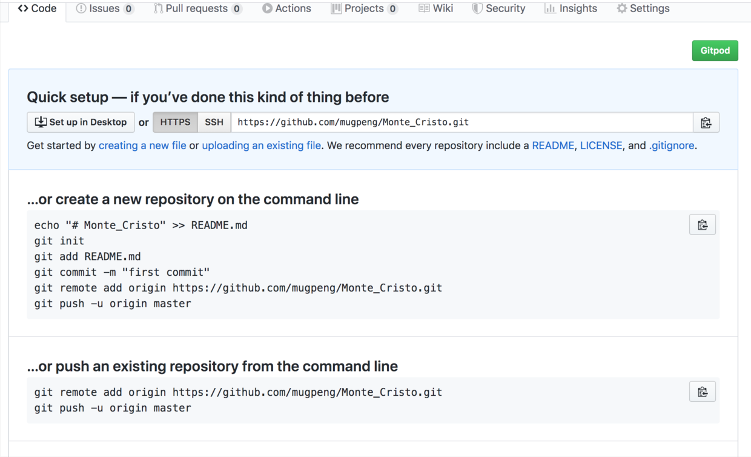This screenshot has height=457, width=751.
Task: Launch the green Gitpod button
Action: [x=715, y=50]
